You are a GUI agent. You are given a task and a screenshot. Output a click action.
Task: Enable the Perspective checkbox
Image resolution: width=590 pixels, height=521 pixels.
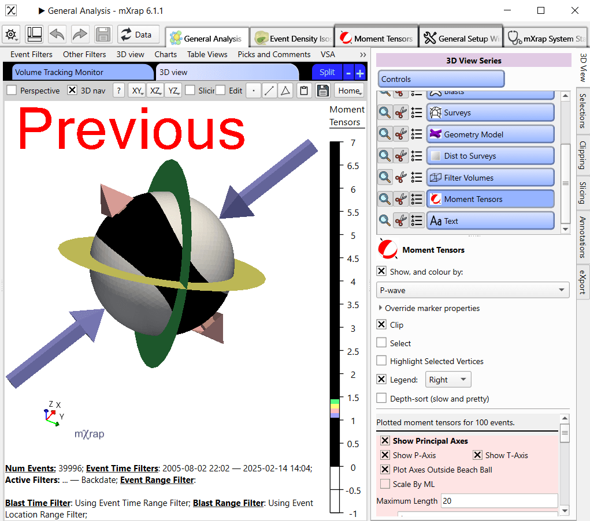[12, 91]
